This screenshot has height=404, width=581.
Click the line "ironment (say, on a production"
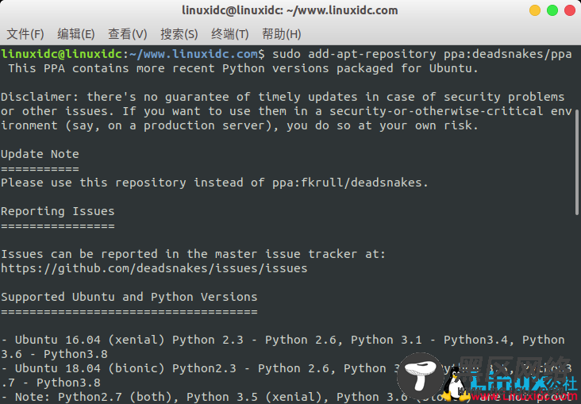pyautogui.click(x=240, y=125)
